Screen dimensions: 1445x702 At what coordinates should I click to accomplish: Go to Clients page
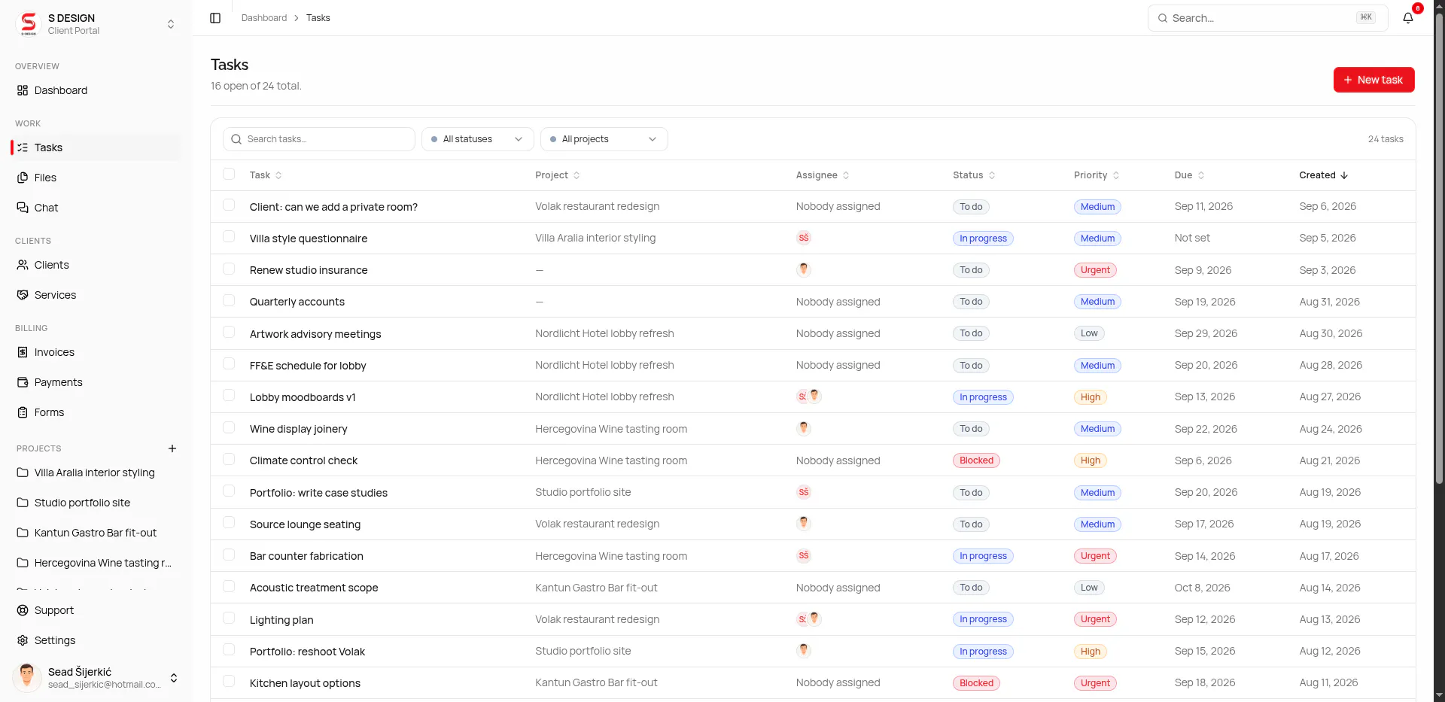pyautogui.click(x=96, y=265)
